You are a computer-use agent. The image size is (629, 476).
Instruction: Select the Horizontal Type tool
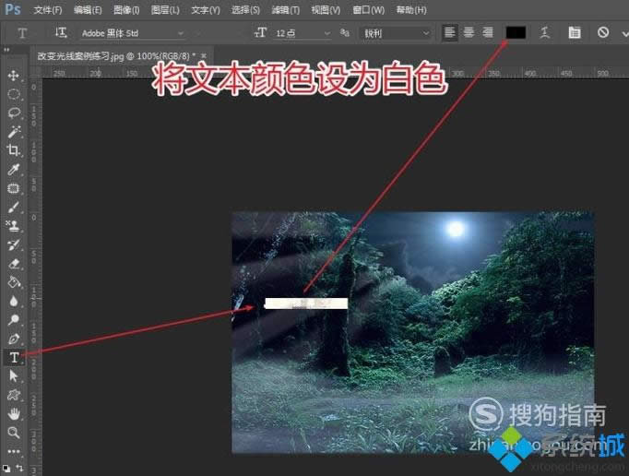coord(14,357)
